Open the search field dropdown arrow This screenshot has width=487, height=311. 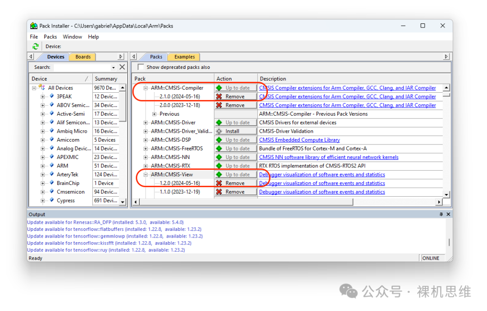tap(113, 68)
